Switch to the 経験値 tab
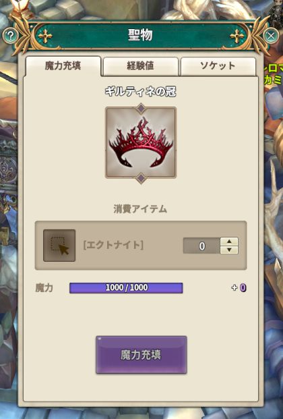The width and height of the screenshot is (283, 419). pos(140,65)
